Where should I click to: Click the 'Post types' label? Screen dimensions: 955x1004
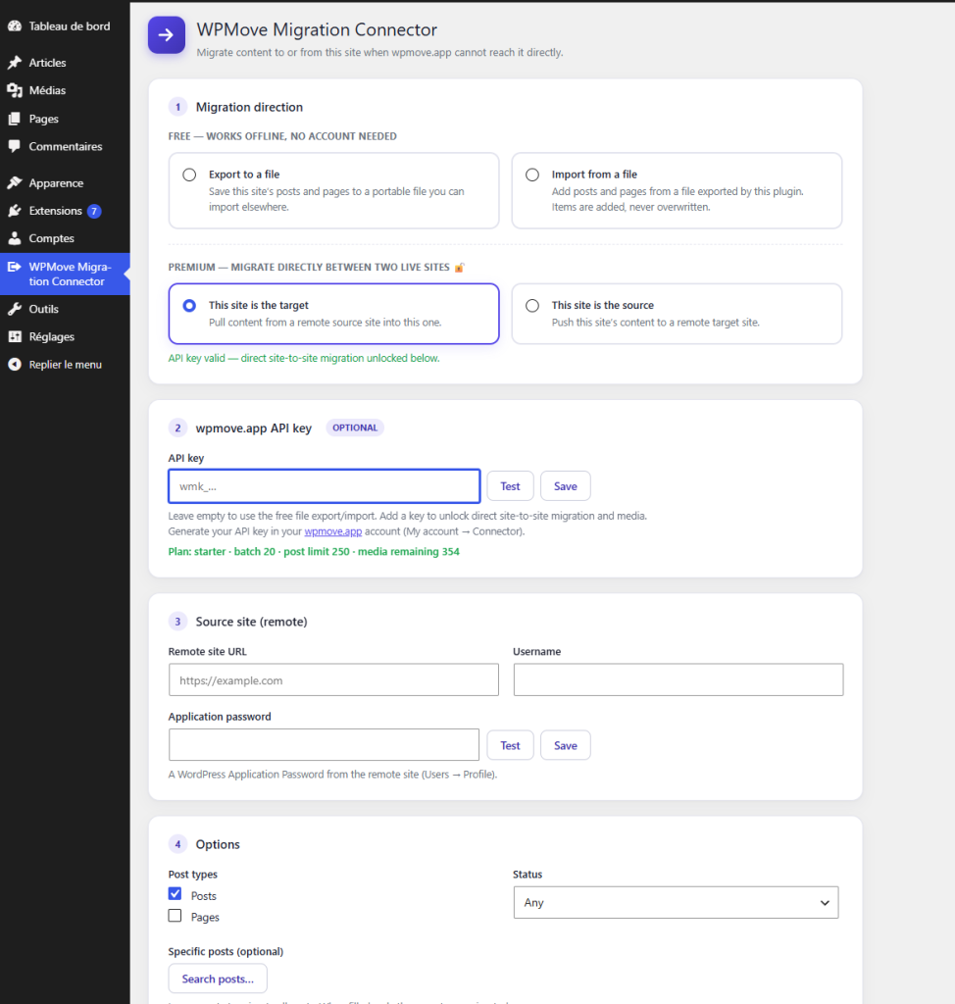193,875
